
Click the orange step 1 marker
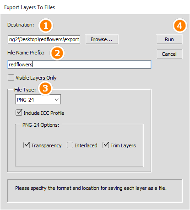[x=46, y=26]
